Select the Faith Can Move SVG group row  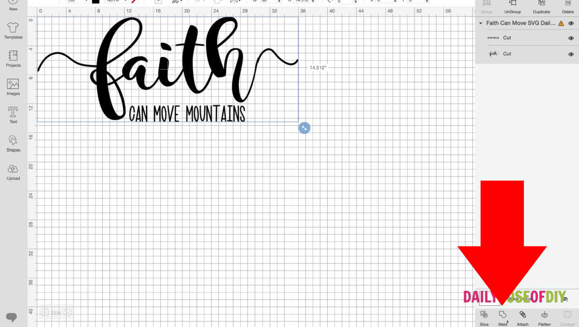(527, 23)
